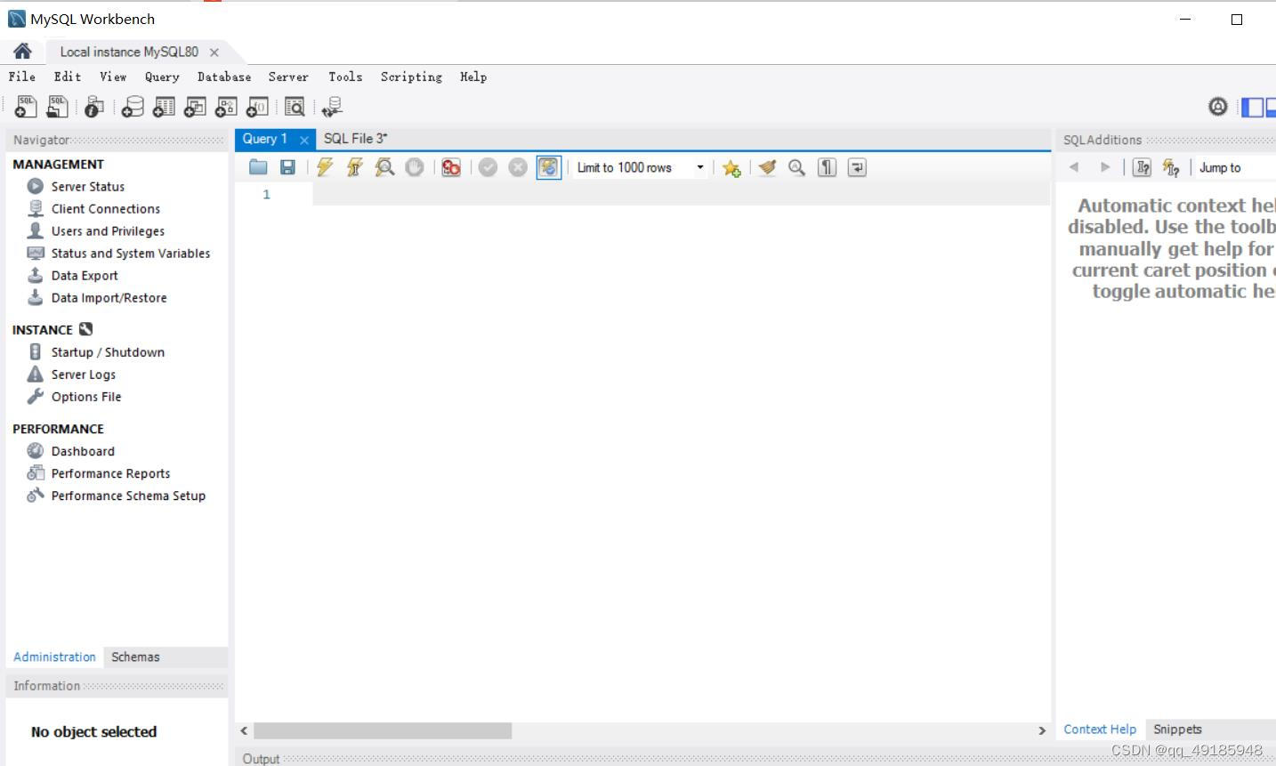Switch to the SQL File 3 tab
The image size is (1276, 766).
point(355,139)
